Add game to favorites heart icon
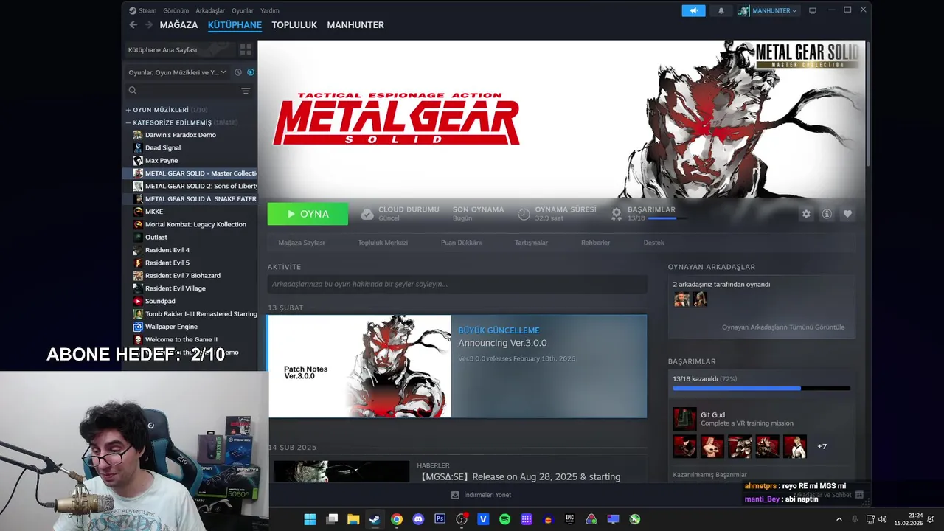The width and height of the screenshot is (944, 531). 847,214
